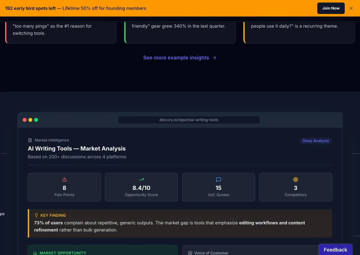
Task: Click the trending arrow icon above Opportunity Score
Action: pyautogui.click(x=141, y=179)
